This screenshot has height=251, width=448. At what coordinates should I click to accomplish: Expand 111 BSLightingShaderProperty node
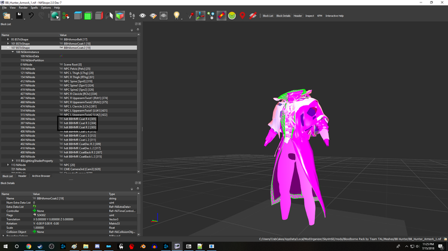click(x=13, y=160)
